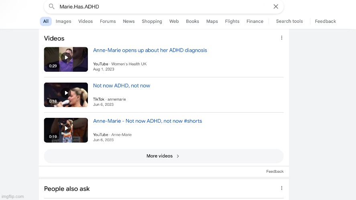This screenshot has height=200, width=356.
Task: Play the 0:18 TikTok video thumbnail
Action: [x=66, y=95]
